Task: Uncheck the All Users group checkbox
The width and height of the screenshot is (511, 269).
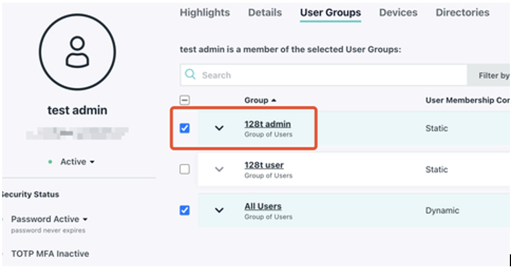Action: coord(184,210)
